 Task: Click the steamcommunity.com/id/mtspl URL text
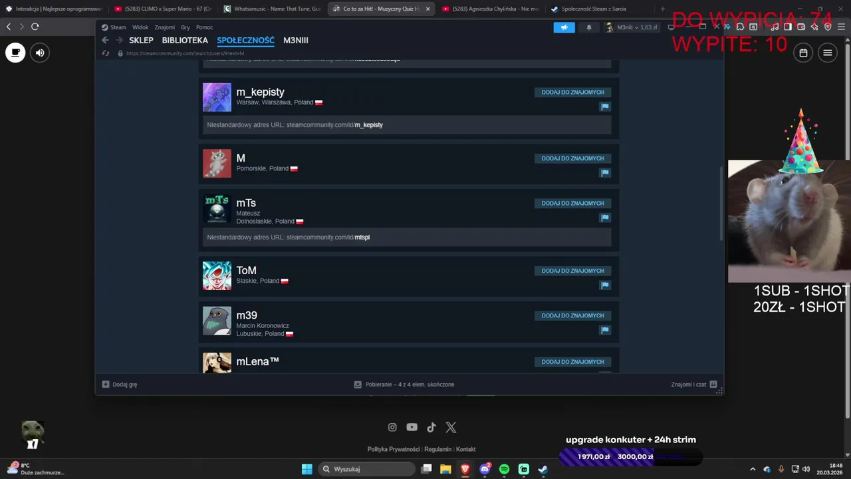tap(328, 238)
